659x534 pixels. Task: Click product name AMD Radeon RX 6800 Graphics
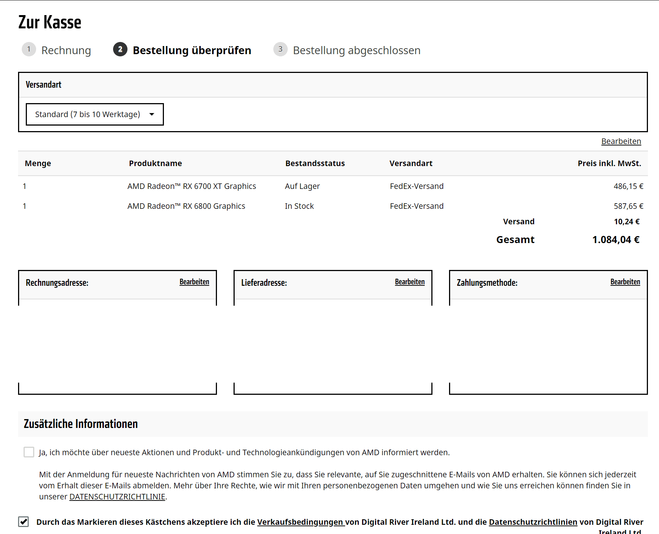pyautogui.click(x=186, y=206)
